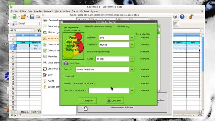Open the Ventana menu
215x121 pixels.
84,11
